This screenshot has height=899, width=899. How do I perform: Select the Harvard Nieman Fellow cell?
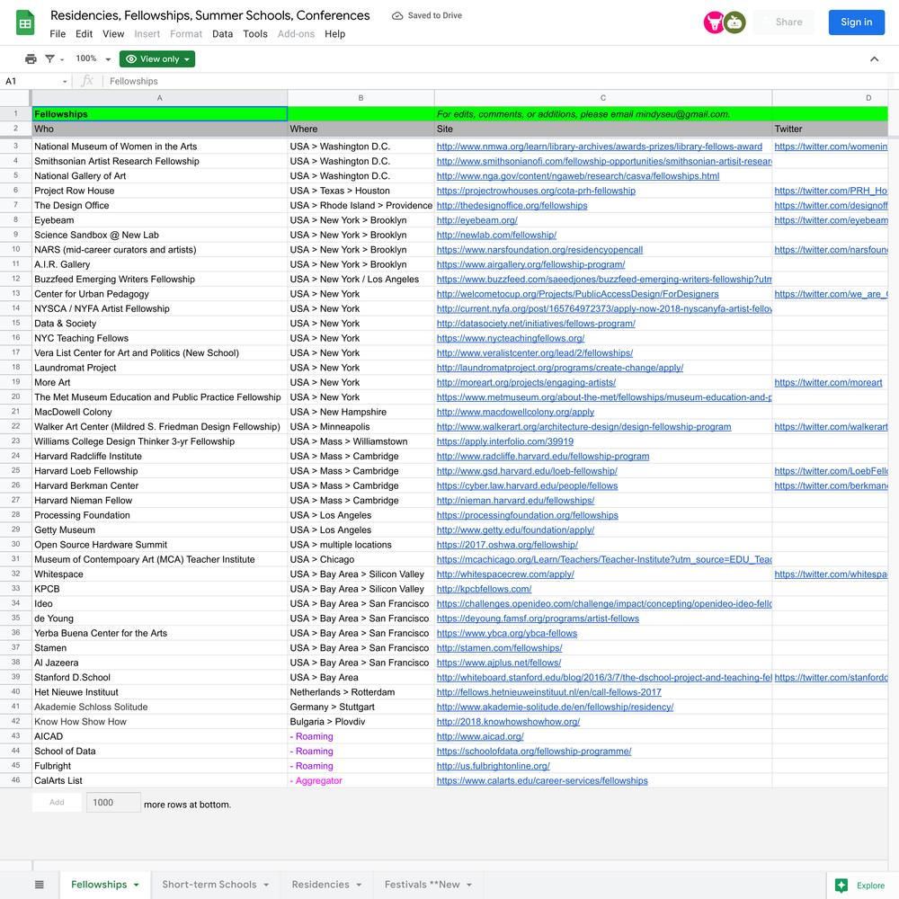159,501
